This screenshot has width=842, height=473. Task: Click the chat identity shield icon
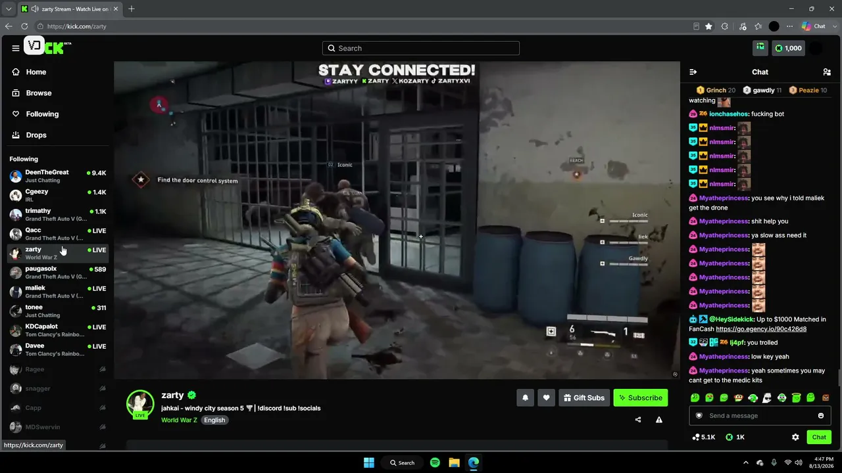[699, 416]
